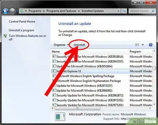Expand the arrow after Programs breadcrumb
The width and height of the screenshot is (158, 125).
[44, 11]
